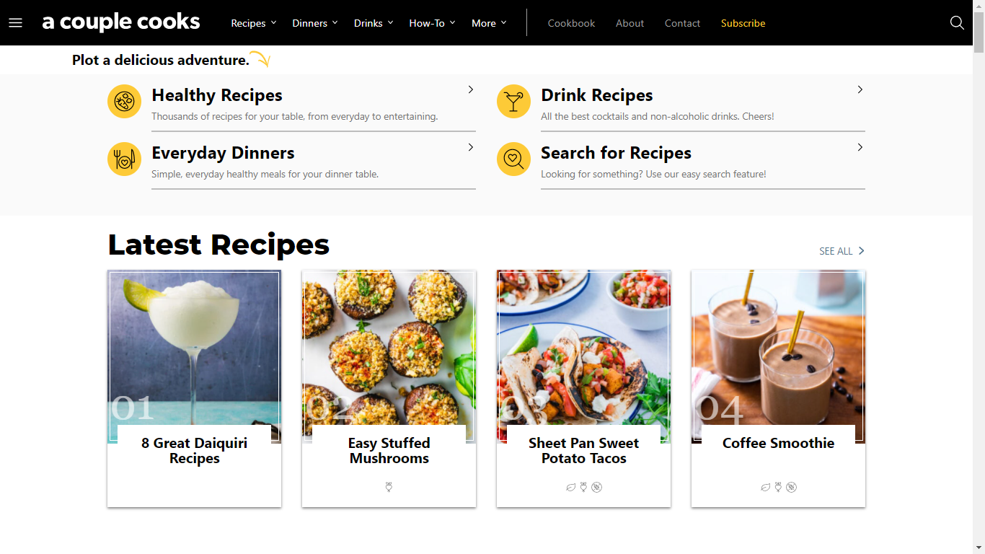985x554 pixels.
Task: Click the search magnifier icon in header
Action: (957, 23)
